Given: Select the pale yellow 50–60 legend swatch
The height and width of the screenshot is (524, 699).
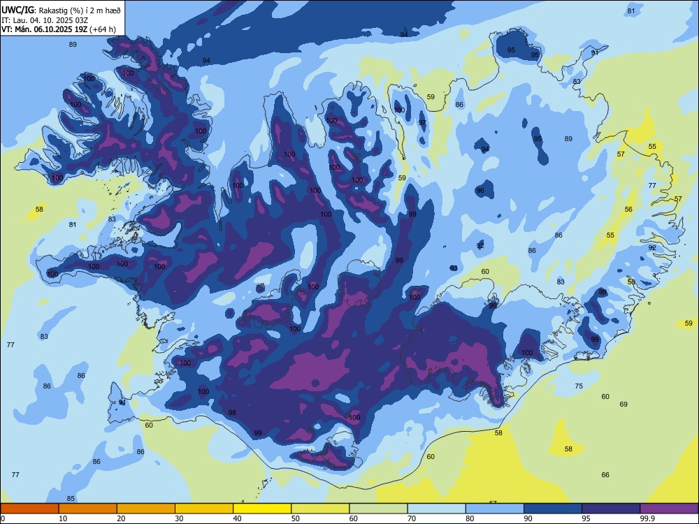Looking at the screenshot, I should coord(321,509).
